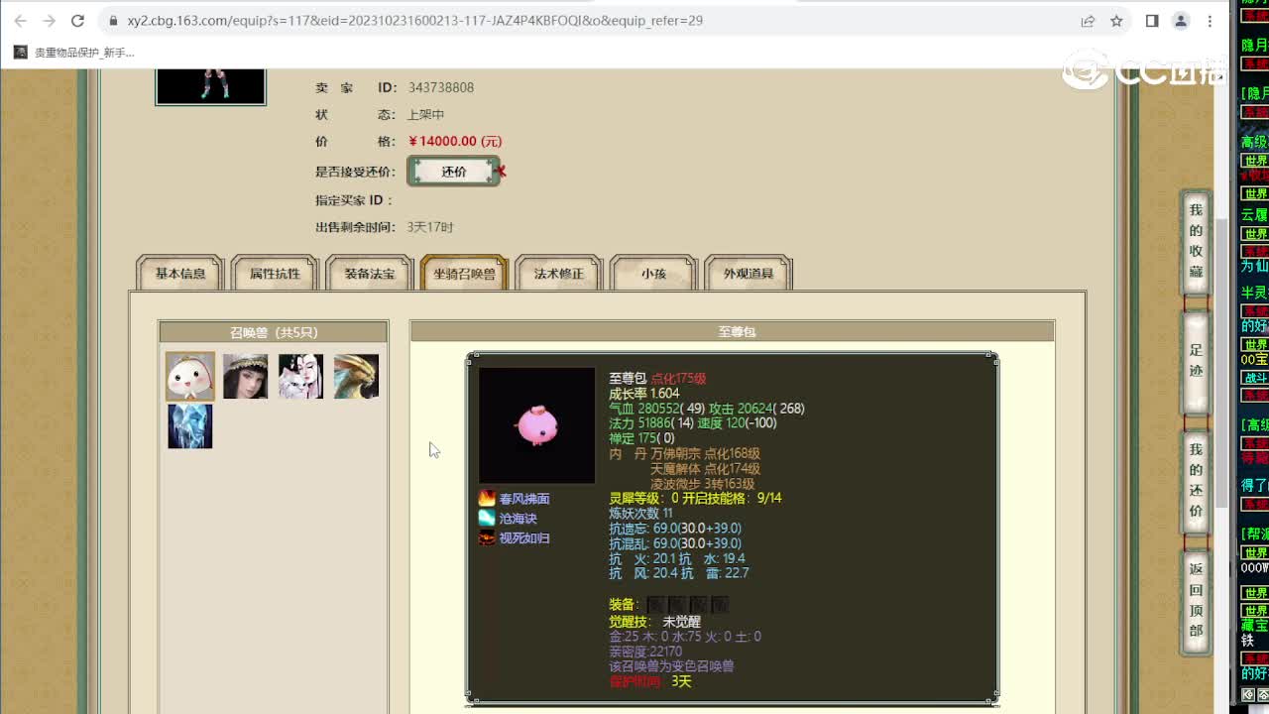1269x714 pixels.
Task: Click the address bar URL
Action: (x=414, y=20)
